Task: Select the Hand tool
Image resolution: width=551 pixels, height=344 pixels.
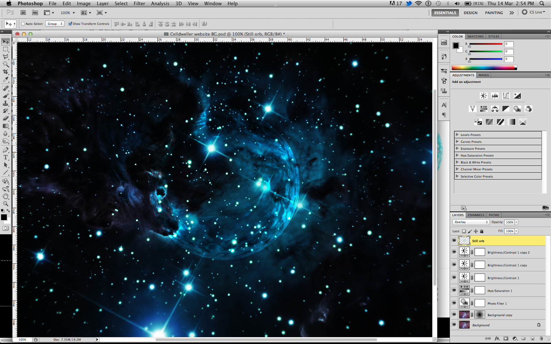Action: coord(6,196)
